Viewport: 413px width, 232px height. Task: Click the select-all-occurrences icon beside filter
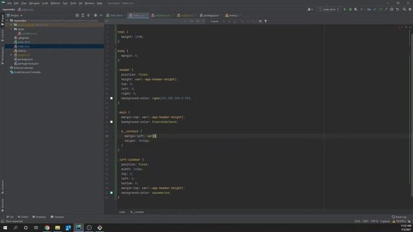(260, 21)
